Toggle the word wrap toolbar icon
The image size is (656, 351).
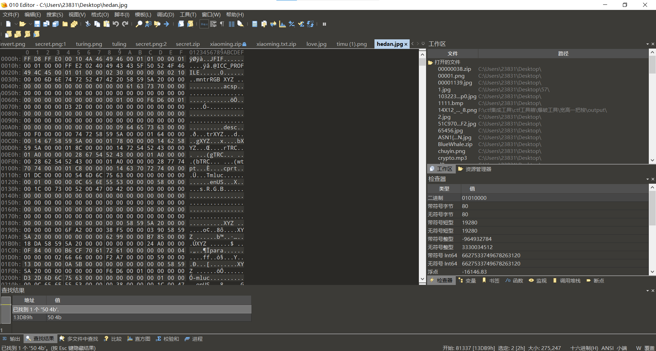[x=213, y=24]
